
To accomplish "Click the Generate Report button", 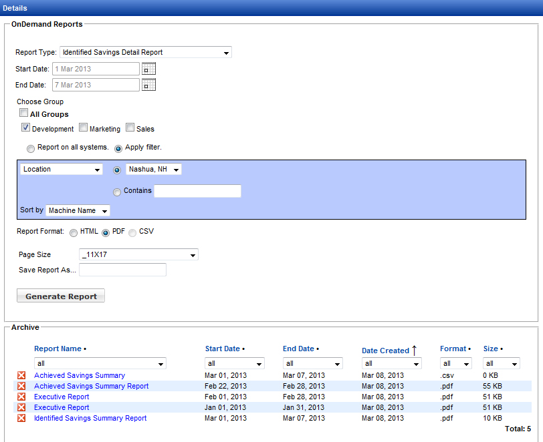I will click(61, 296).
